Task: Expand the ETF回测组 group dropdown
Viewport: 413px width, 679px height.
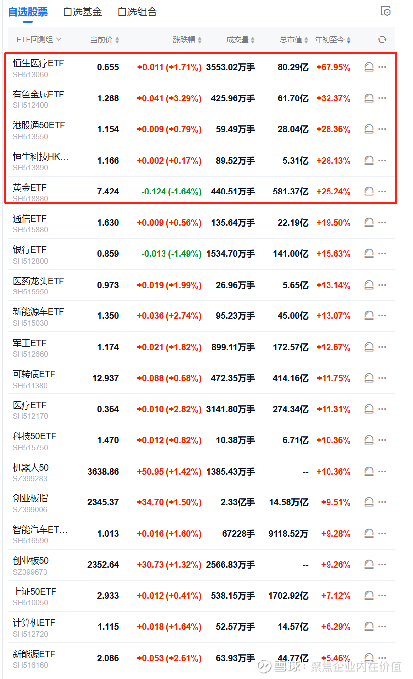Action: pos(39,40)
